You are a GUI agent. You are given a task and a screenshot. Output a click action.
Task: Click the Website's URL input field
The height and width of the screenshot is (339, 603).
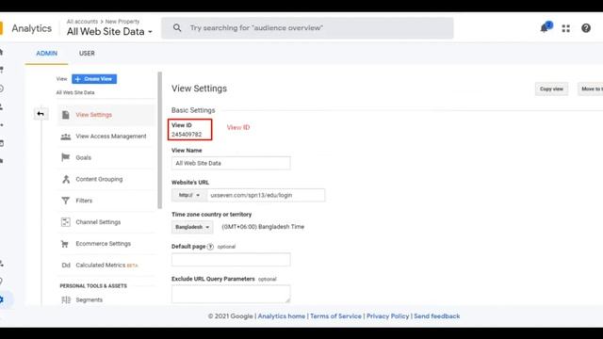click(266, 195)
